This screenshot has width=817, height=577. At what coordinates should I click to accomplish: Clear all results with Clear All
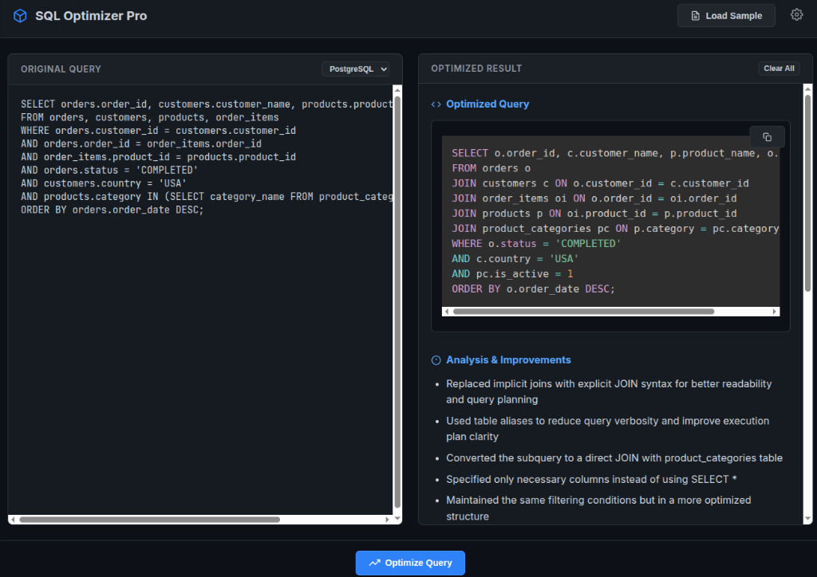pos(779,69)
